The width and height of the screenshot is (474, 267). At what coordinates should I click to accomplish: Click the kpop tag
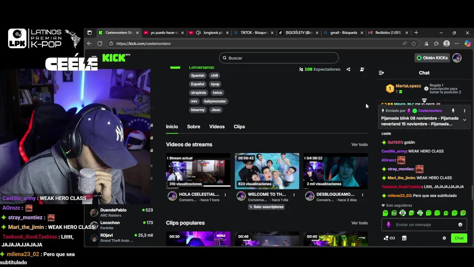pyautogui.click(x=215, y=84)
